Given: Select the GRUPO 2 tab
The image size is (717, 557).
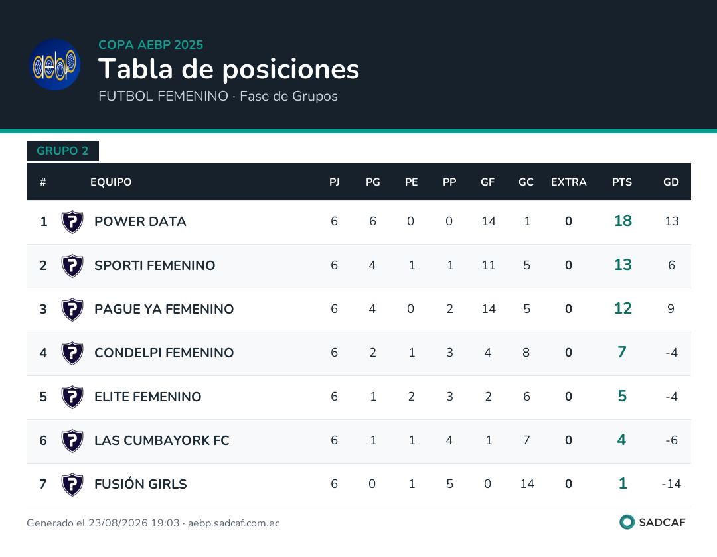Looking at the screenshot, I should (x=62, y=151).
